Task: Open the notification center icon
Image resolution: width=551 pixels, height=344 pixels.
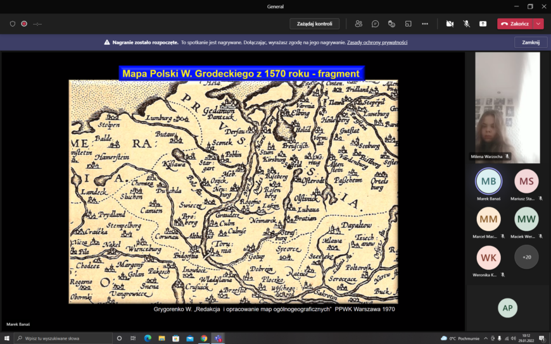Action: tap(541, 338)
